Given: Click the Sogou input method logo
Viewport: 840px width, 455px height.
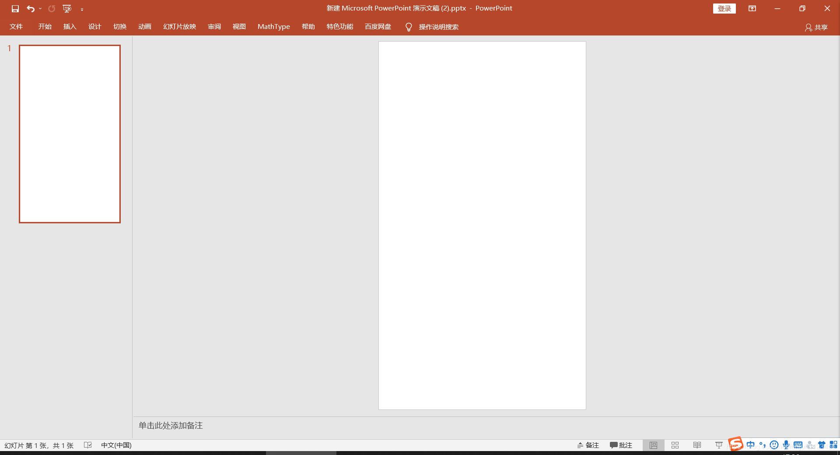Looking at the screenshot, I should tap(736, 444).
